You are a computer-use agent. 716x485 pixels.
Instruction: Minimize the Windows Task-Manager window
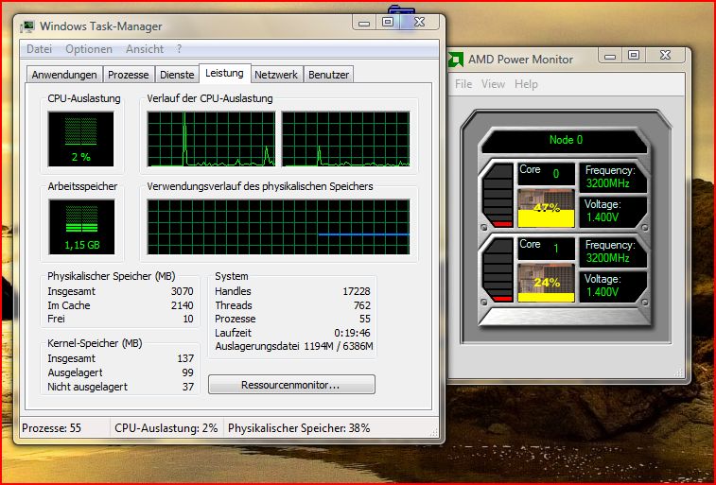click(x=364, y=23)
